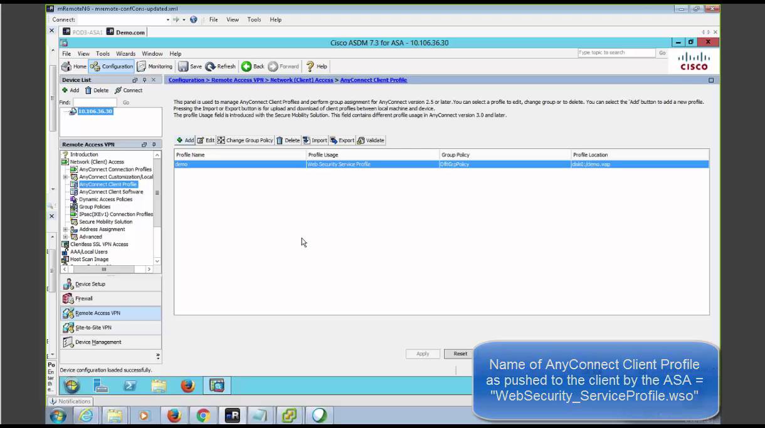Open Clientless SSL VPN Access item
765x428 pixels.
pos(99,245)
